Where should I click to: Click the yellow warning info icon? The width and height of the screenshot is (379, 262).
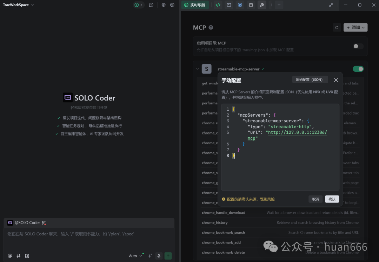(224, 199)
